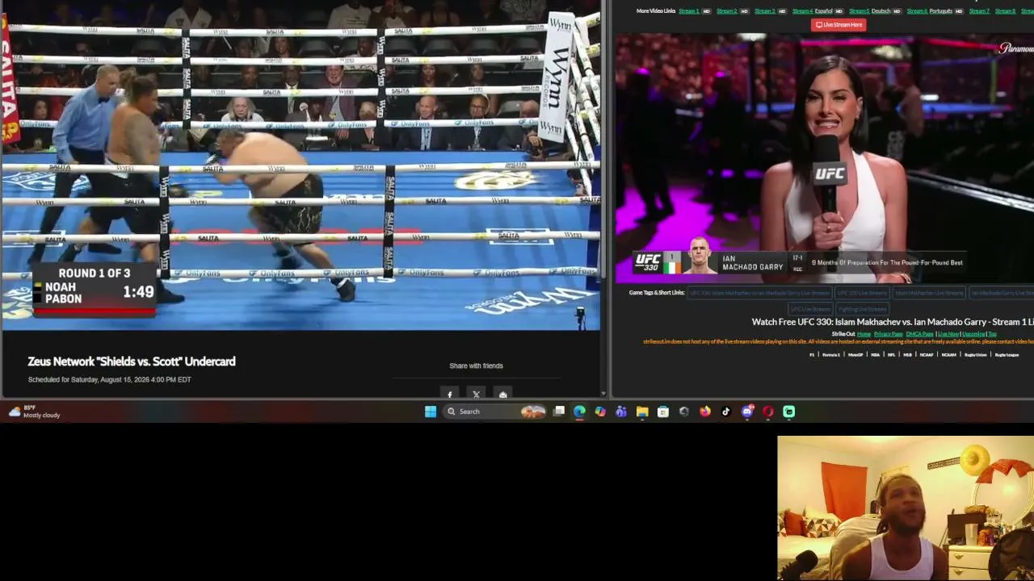Share the Zeus Network stream on X

tap(477, 395)
